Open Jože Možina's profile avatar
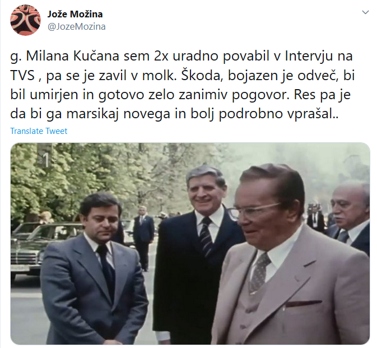This screenshot has height=348, width=377. (25, 20)
